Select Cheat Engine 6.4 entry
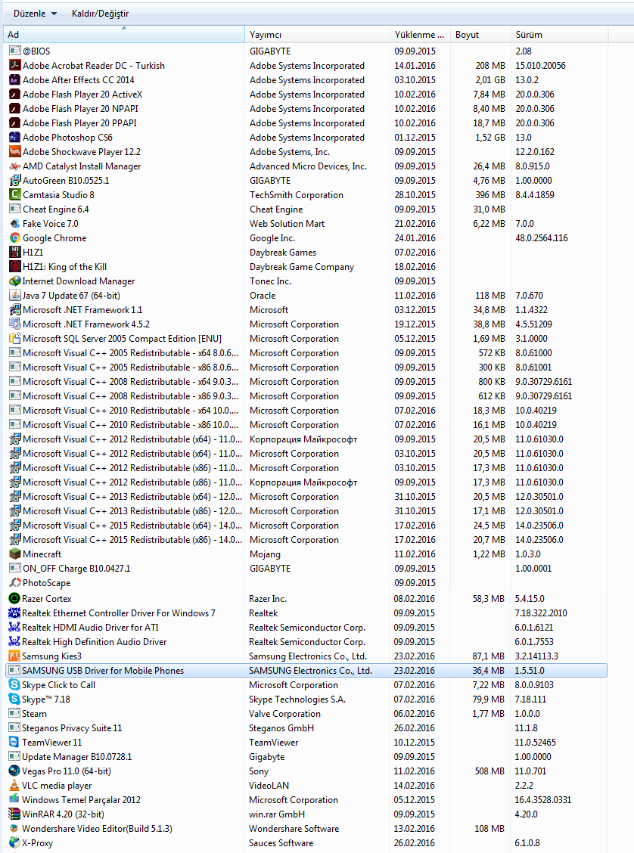Screen dimensions: 634x853 click(x=306, y=209)
